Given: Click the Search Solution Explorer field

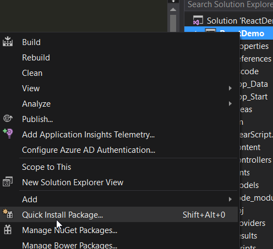Looking at the screenshot, I should [229, 5].
